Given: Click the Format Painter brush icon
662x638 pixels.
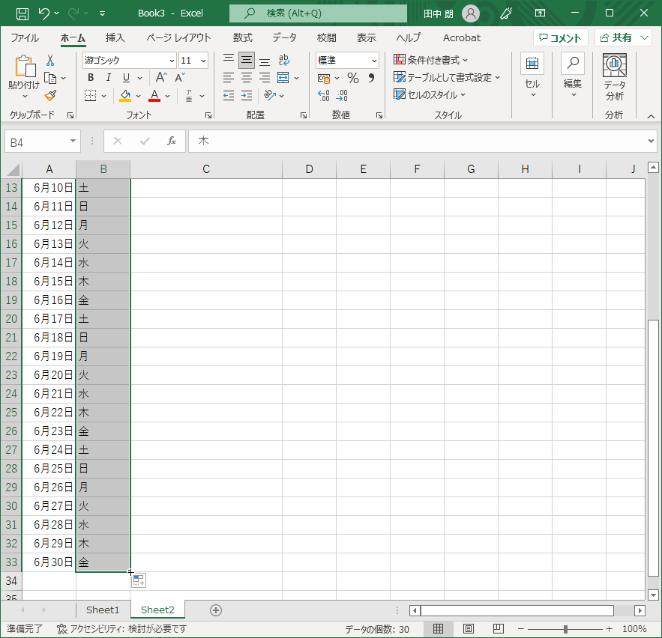Looking at the screenshot, I should click(x=51, y=96).
